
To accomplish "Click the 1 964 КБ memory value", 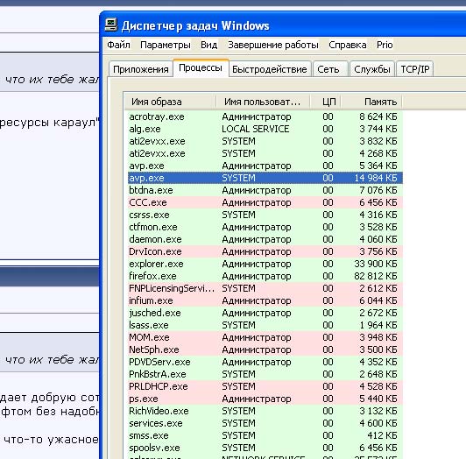I will (x=378, y=325).
